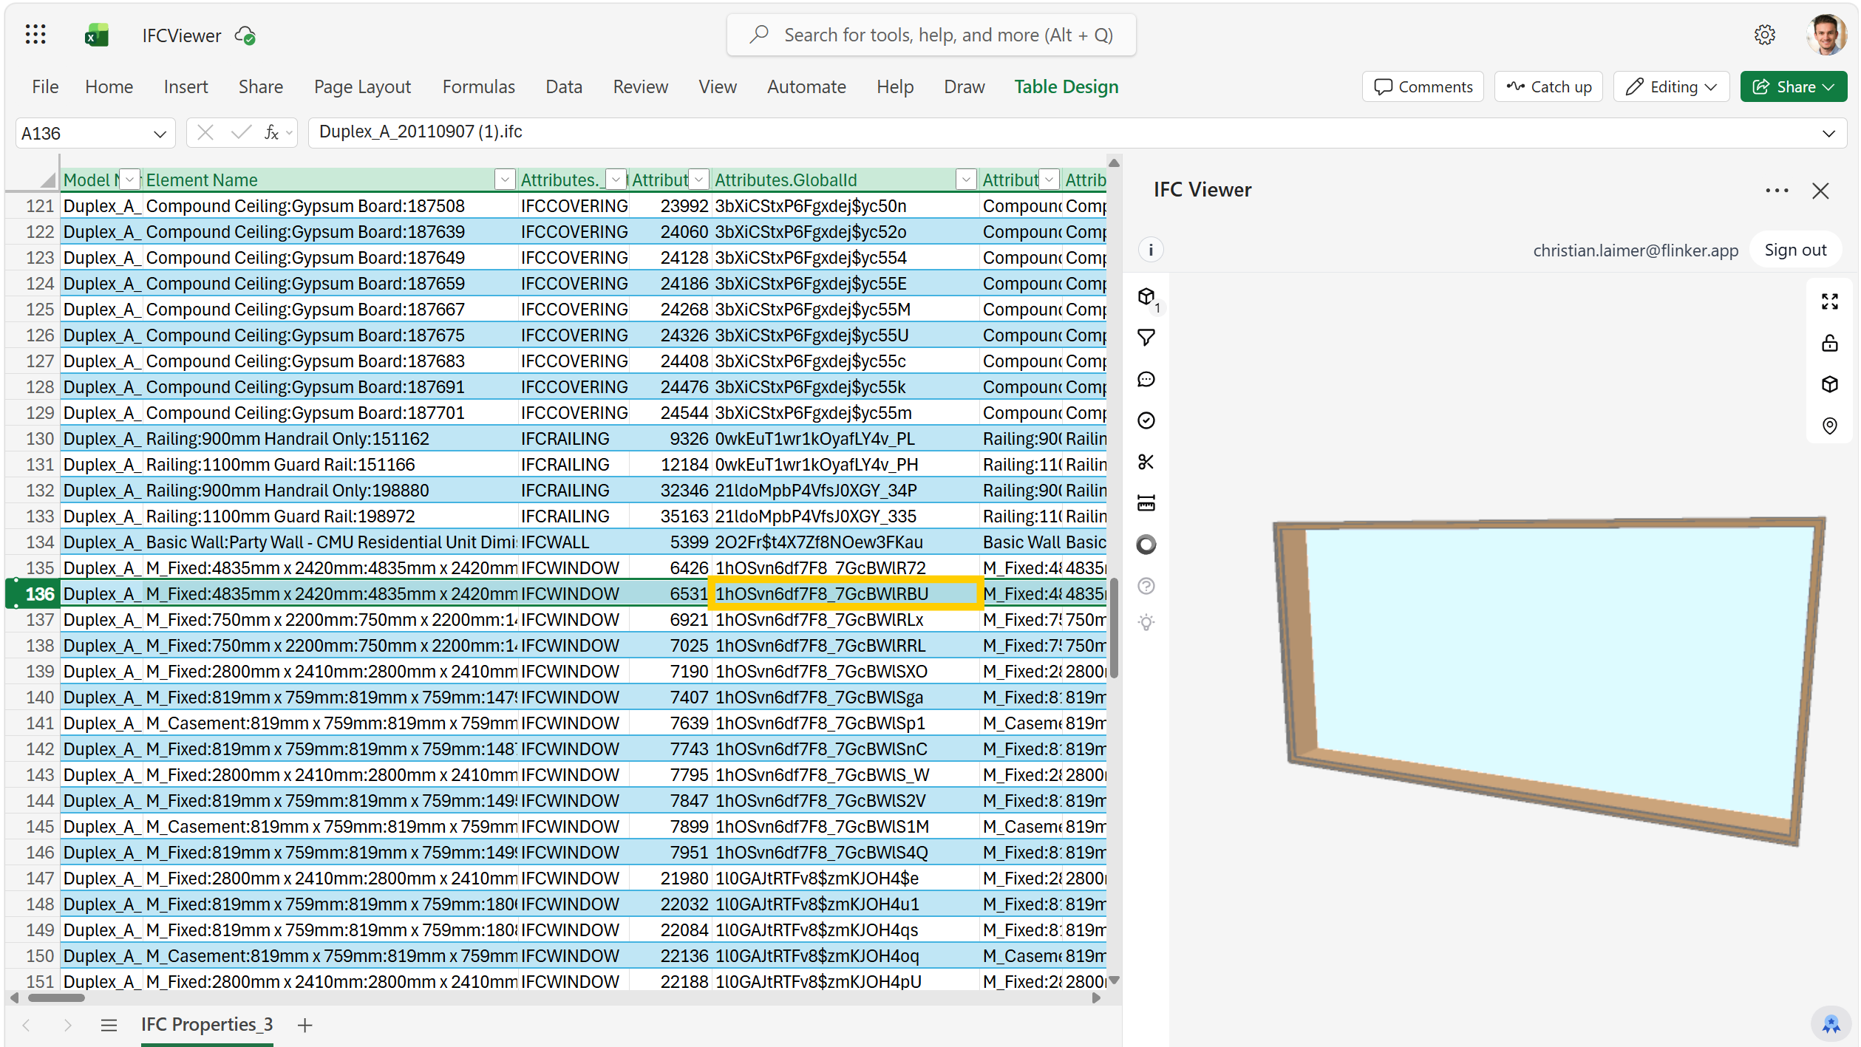The width and height of the screenshot is (1861, 1047).
Task: Select the filter tool in IFC Viewer sidebar
Action: (1146, 337)
